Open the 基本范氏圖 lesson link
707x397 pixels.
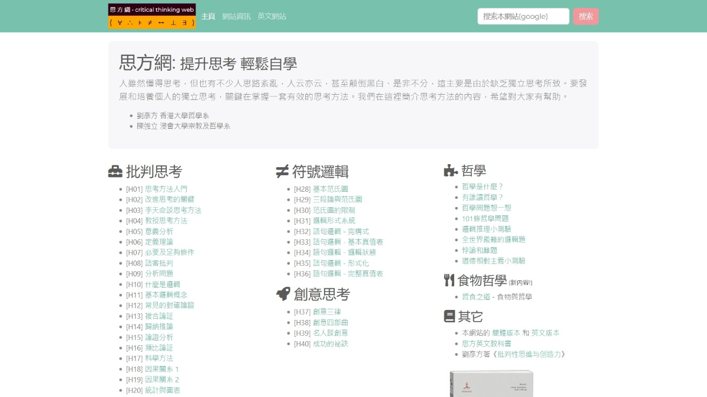pyautogui.click(x=330, y=189)
